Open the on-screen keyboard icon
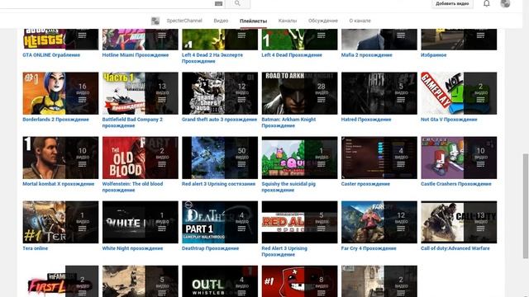Screen dimensions: 529x297 coord(218,3)
